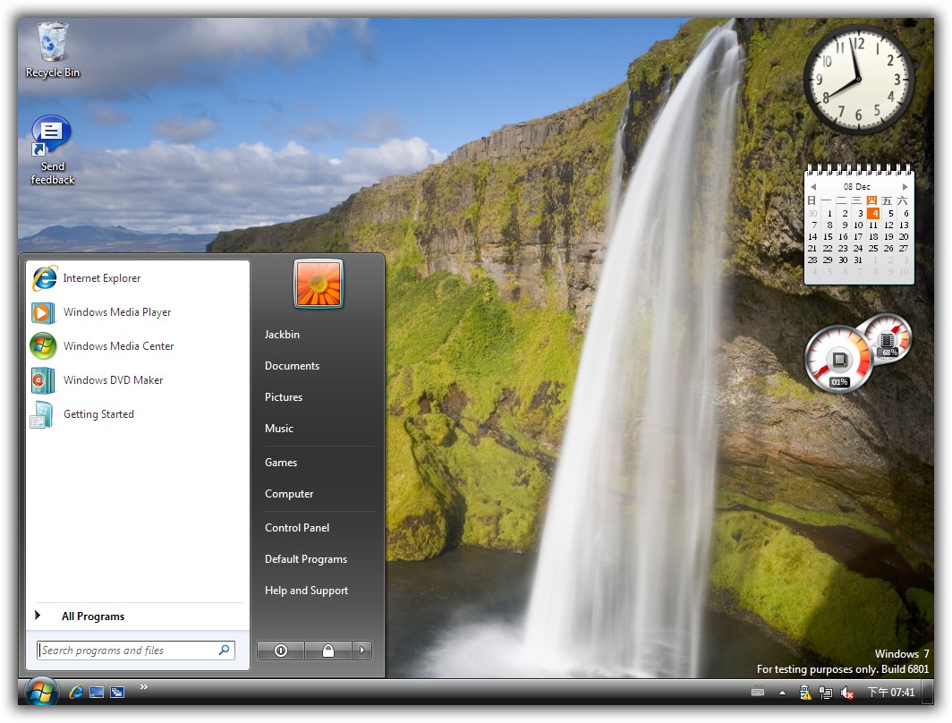
Task: Click the network connection tray icon
Action: [826, 692]
